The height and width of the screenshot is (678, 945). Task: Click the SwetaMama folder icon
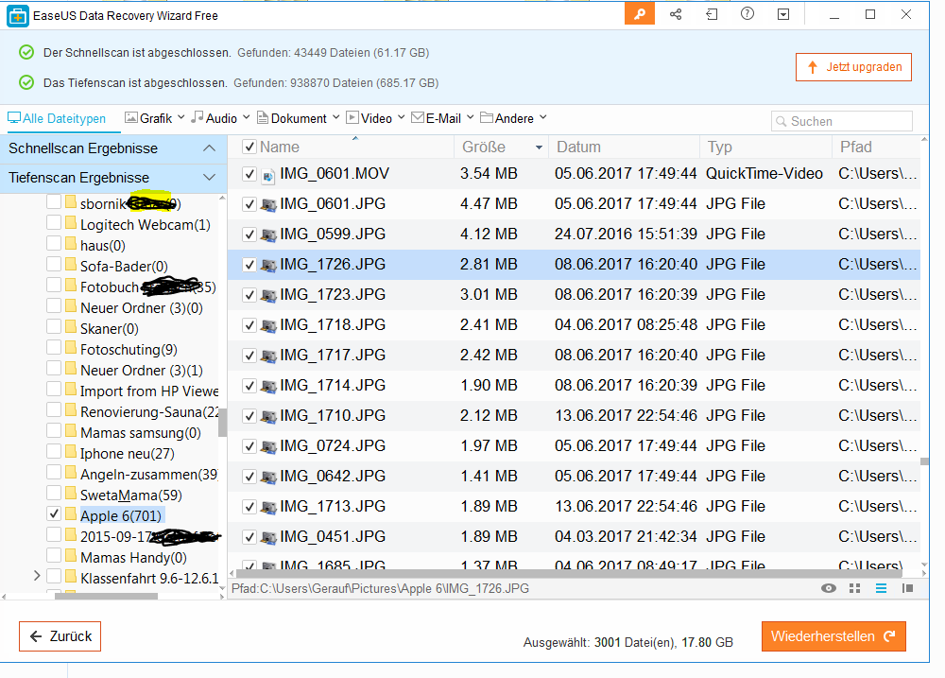click(71, 494)
